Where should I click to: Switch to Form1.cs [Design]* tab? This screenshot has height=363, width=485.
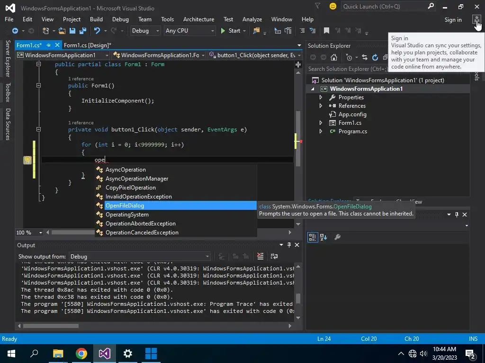[x=88, y=45]
